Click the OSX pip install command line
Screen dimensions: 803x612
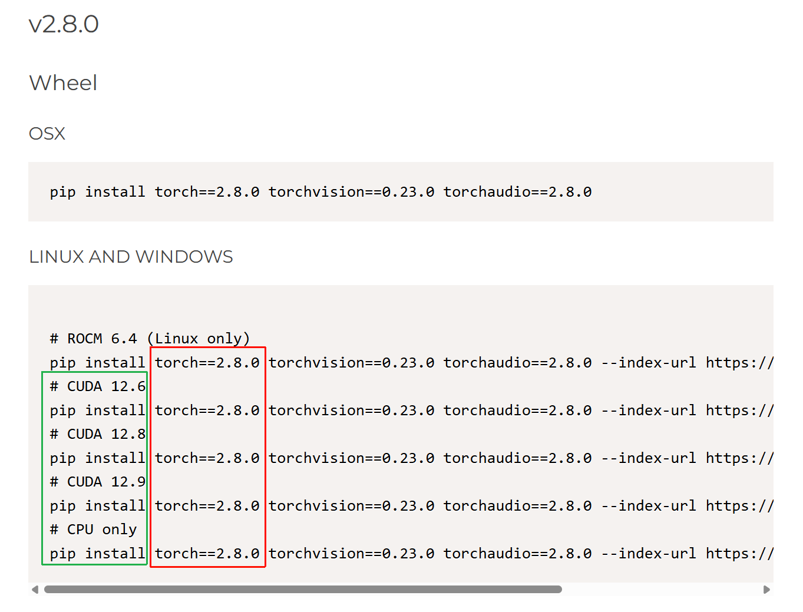(x=320, y=192)
